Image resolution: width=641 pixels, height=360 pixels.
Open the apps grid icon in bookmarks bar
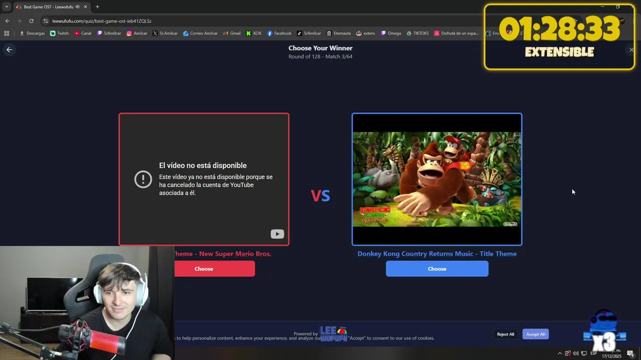coord(7,33)
